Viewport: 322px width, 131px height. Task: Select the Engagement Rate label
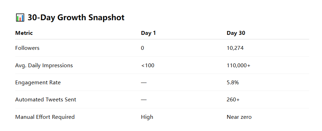[x=38, y=83]
